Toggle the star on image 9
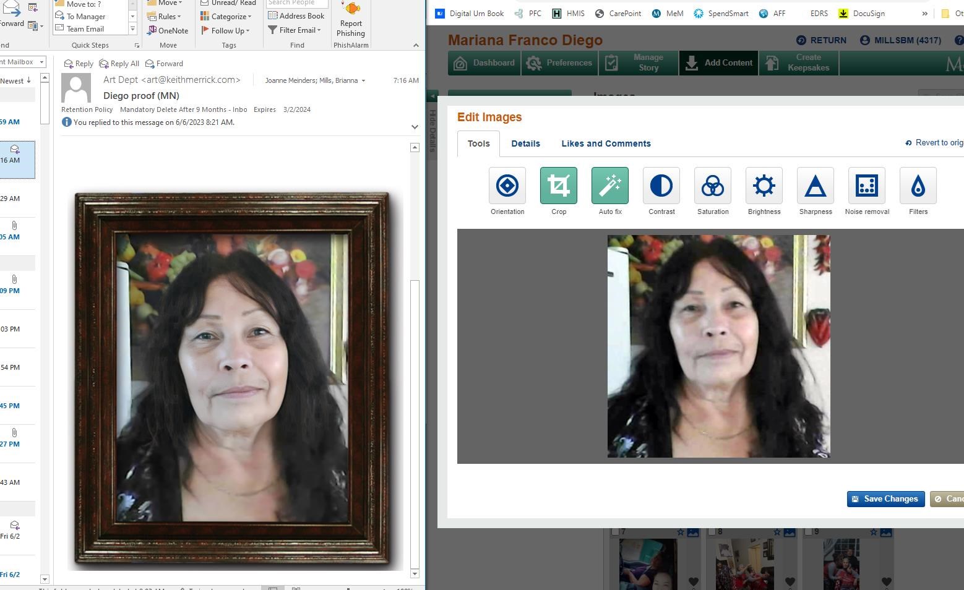Image resolution: width=964 pixels, height=590 pixels. click(x=874, y=531)
